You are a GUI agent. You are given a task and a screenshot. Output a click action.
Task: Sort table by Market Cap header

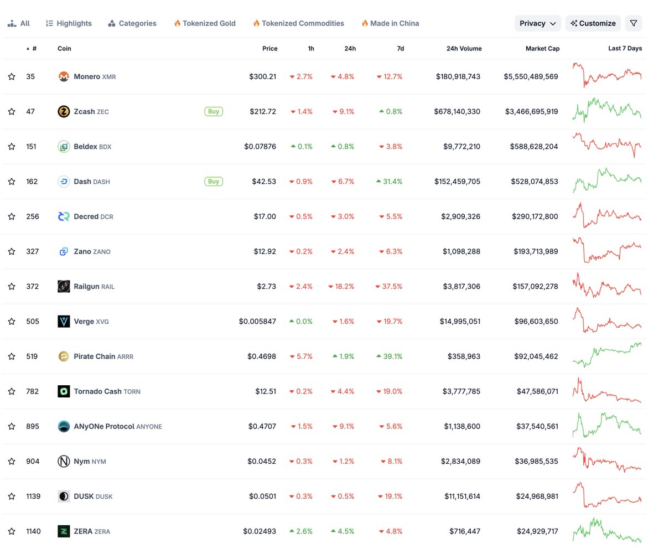click(542, 49)
